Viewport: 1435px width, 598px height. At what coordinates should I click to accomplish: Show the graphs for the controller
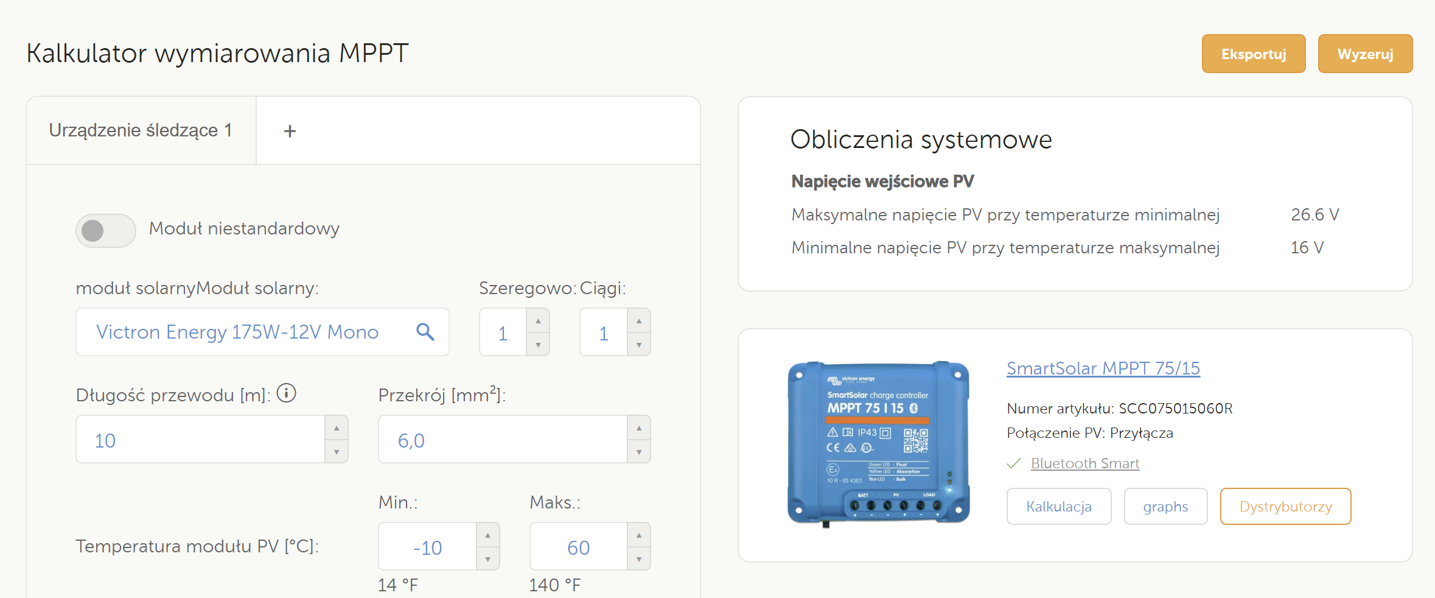(1165, 507)
